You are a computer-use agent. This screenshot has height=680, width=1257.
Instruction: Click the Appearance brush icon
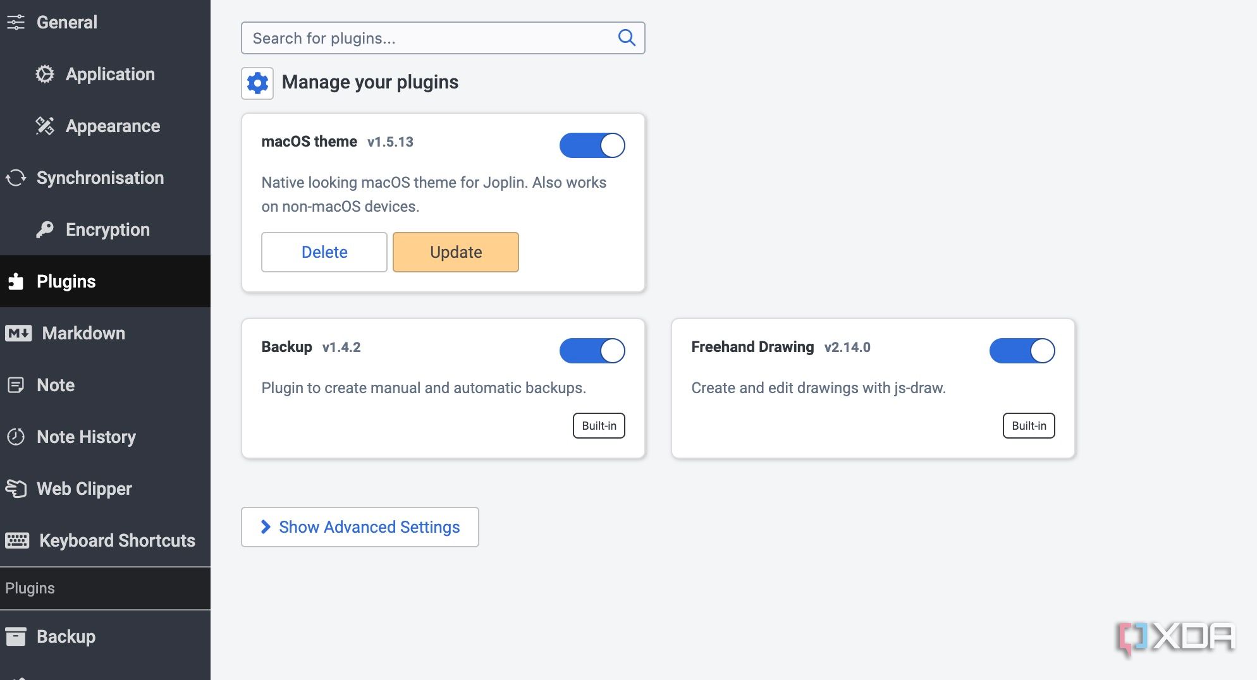[x=45, y=126]
